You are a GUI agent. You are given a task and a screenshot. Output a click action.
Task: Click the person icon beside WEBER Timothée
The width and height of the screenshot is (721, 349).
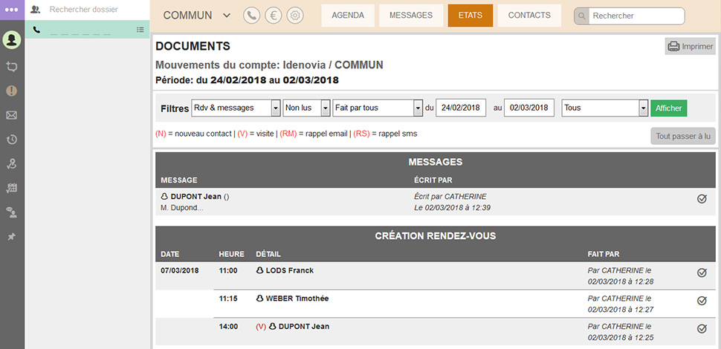pos(260,299)
